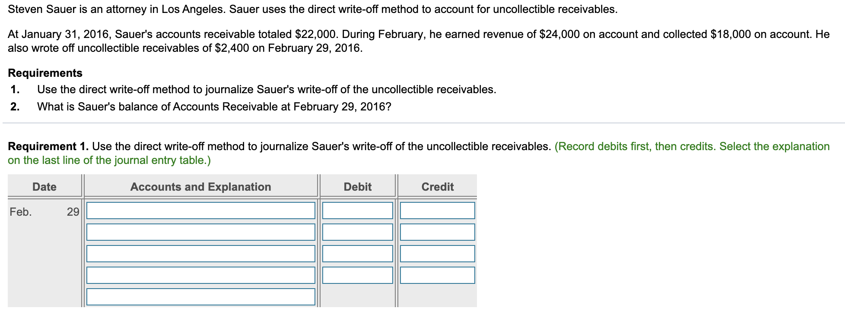Select the fourth row Credit amount box
Screen dimensions: 845x327
click(438, 275)
